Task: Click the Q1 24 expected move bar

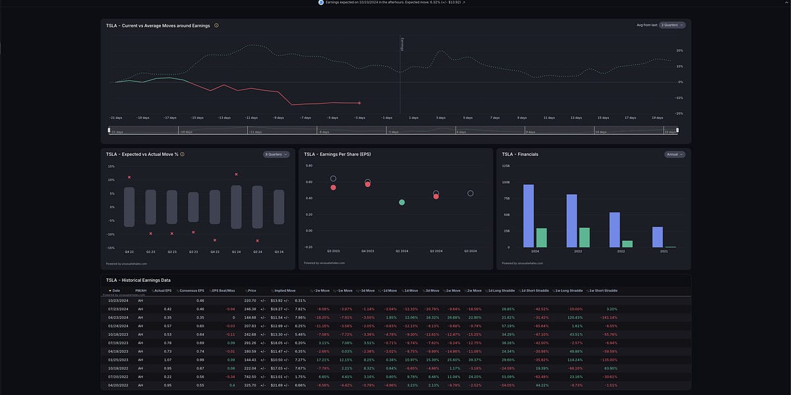Action: tap(236, 207)
